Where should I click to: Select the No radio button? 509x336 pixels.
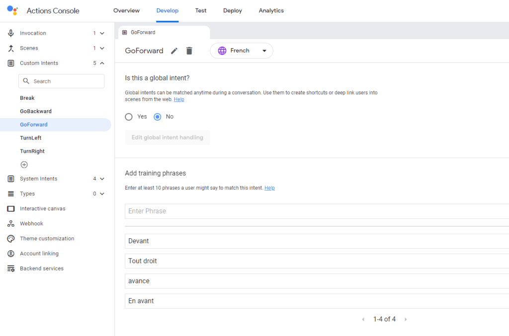coord(158,117)
